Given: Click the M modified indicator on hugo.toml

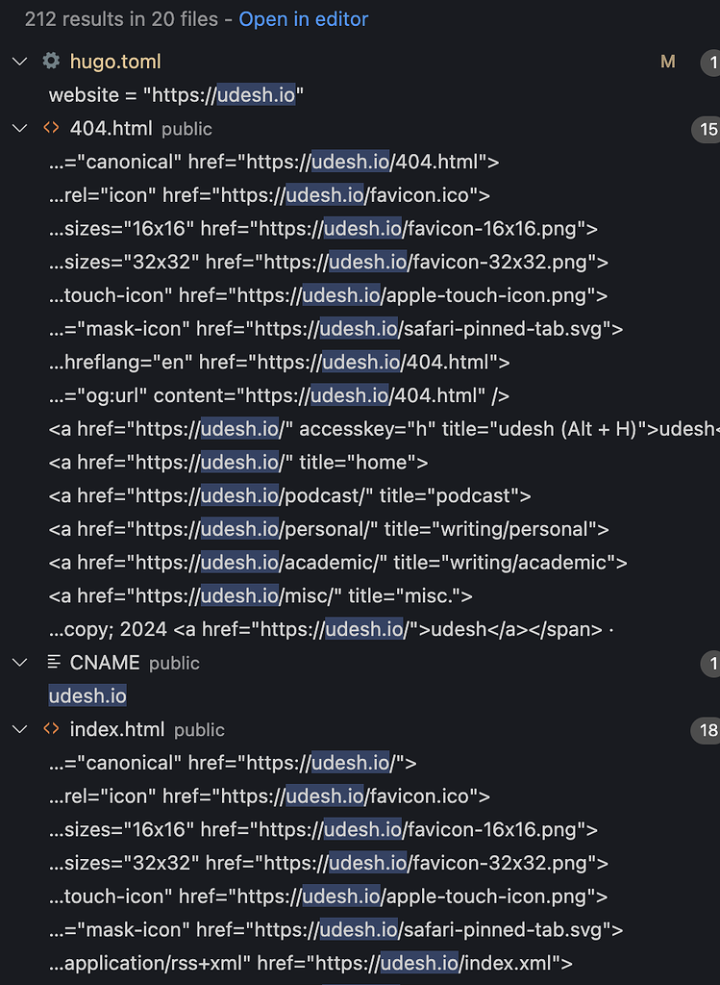Looking at the screenshot, I should coord(668,62).
